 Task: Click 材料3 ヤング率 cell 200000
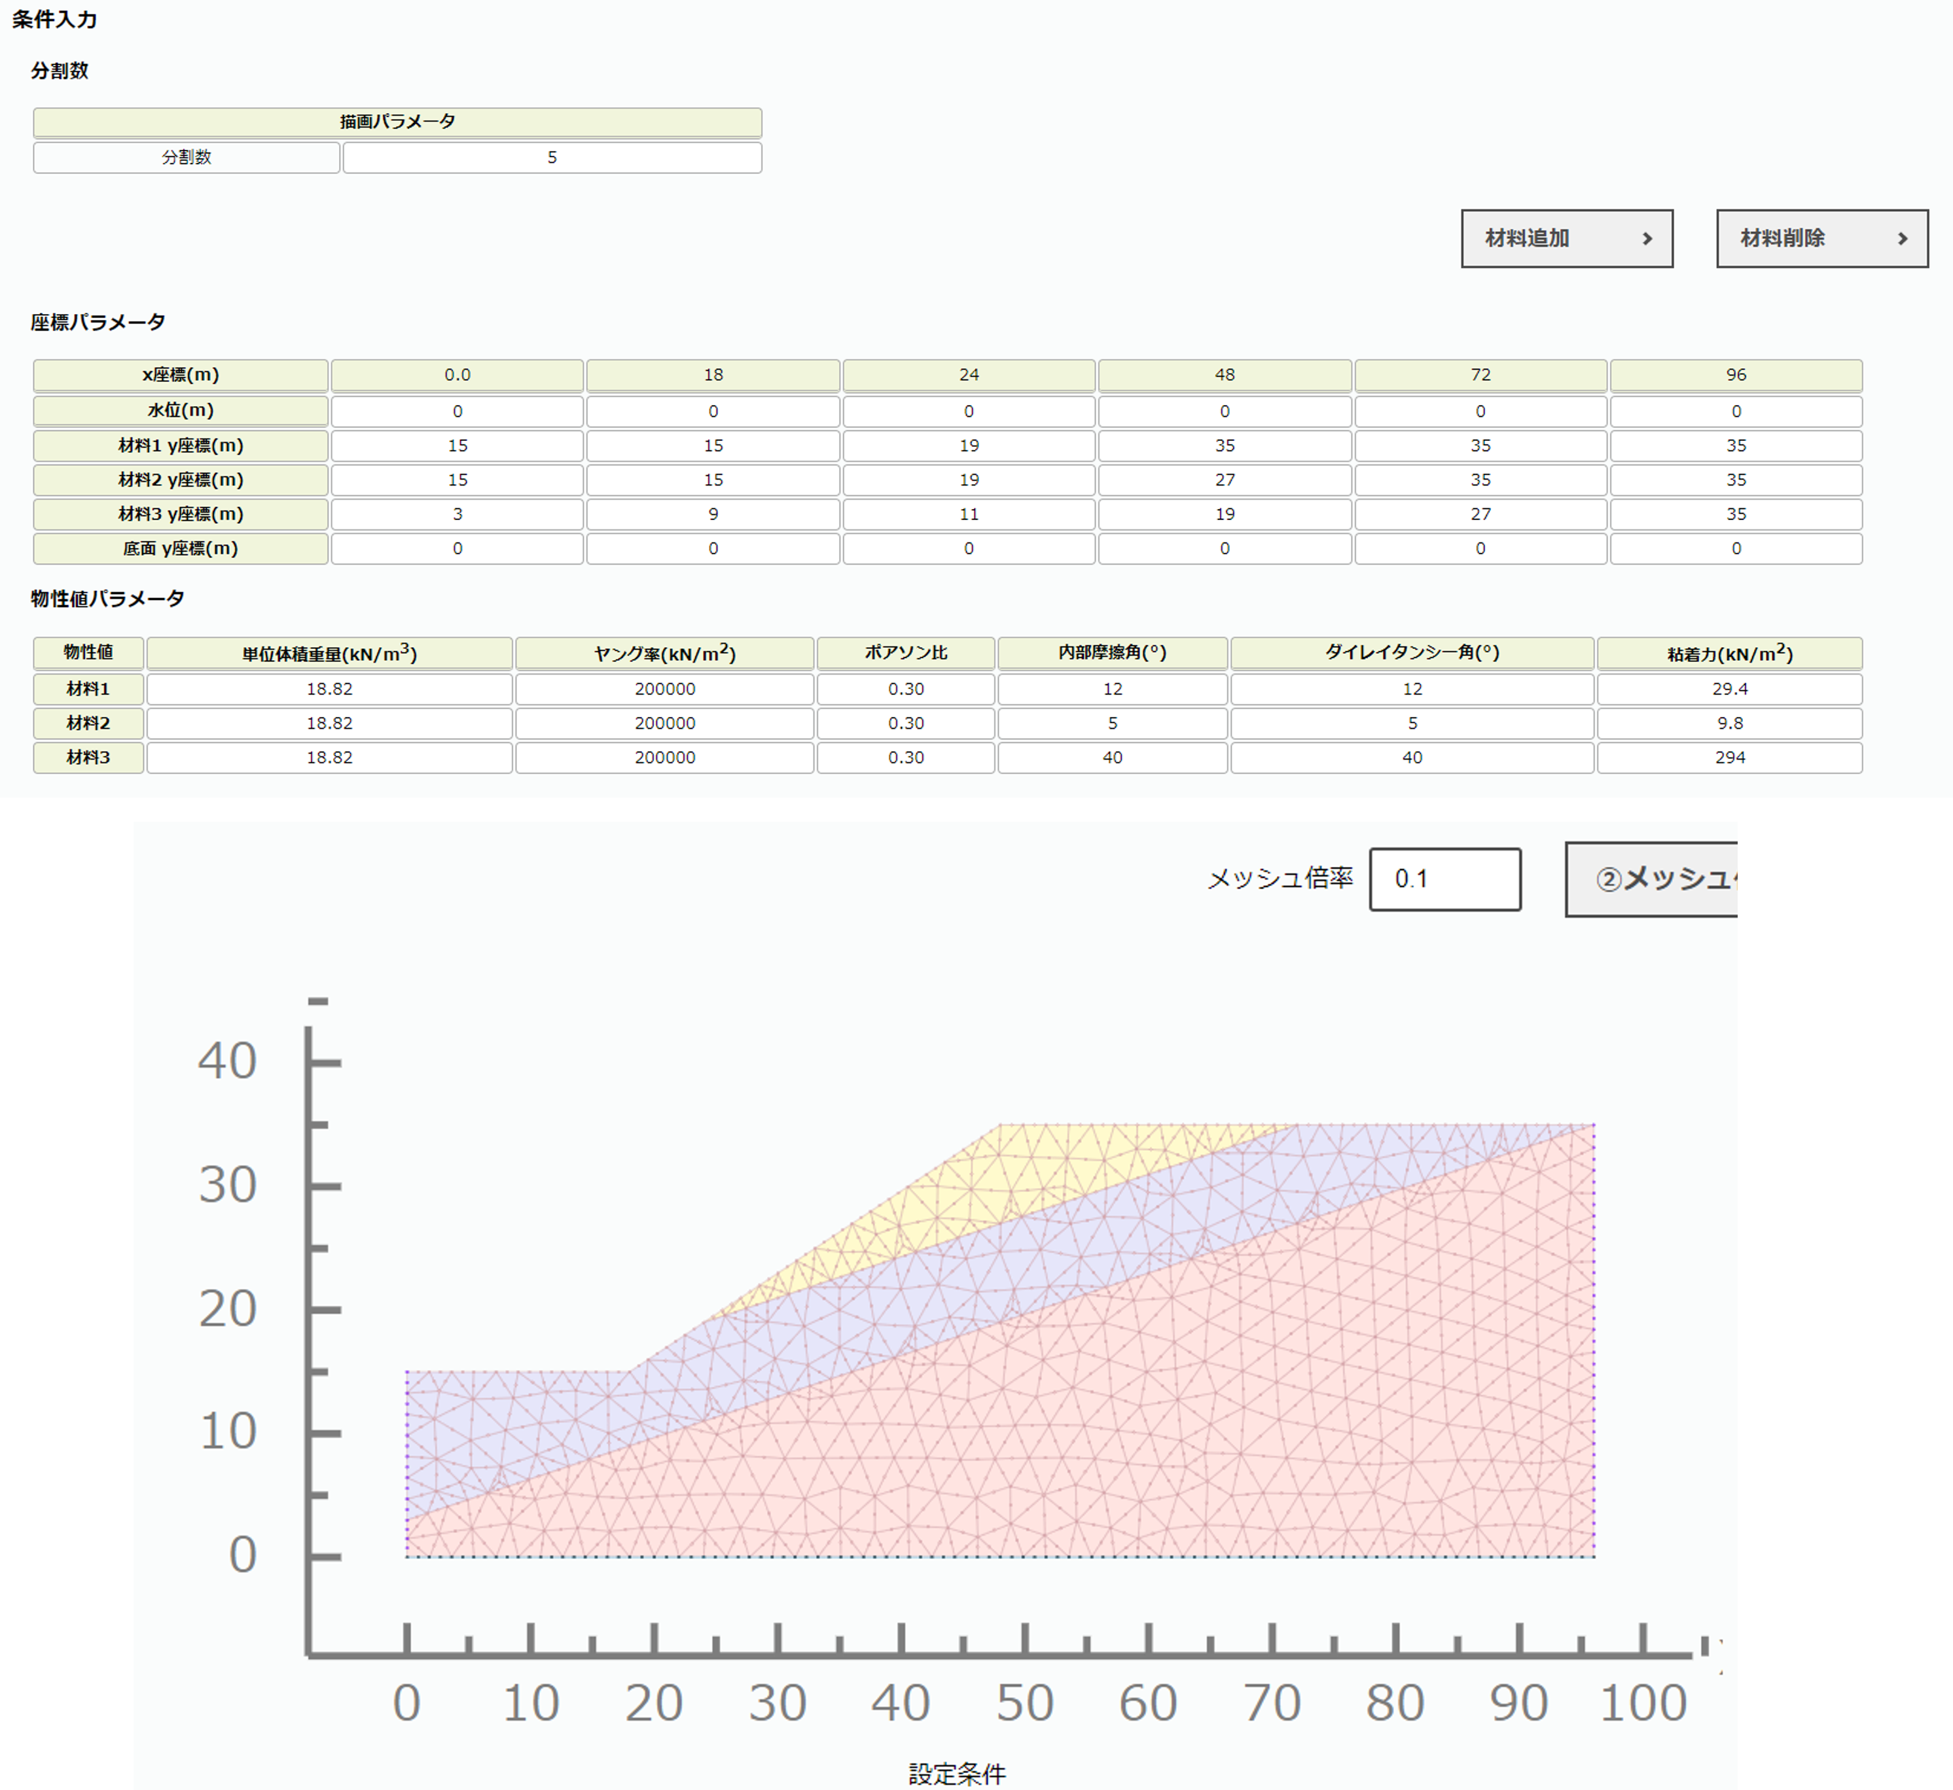click(x=664, y=758)
